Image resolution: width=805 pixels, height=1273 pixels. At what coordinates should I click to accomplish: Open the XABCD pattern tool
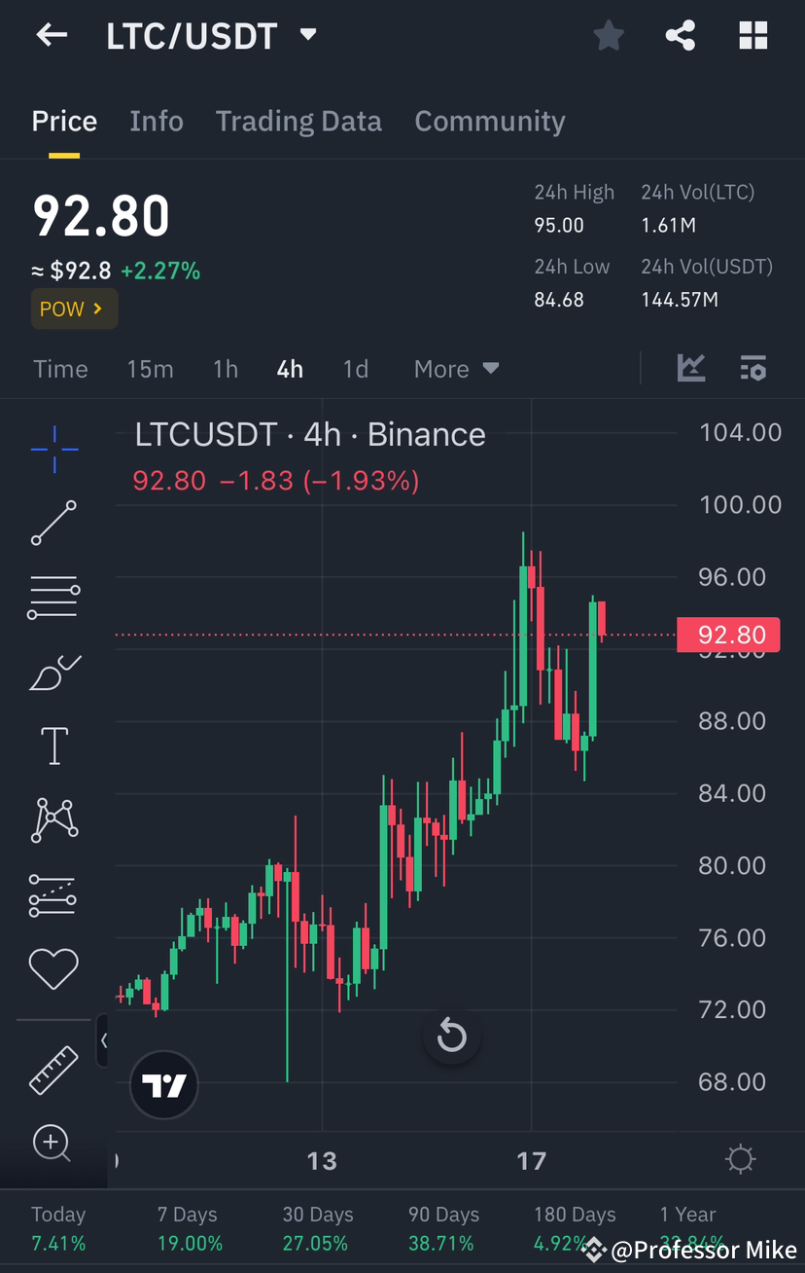[x=53, y=818]
